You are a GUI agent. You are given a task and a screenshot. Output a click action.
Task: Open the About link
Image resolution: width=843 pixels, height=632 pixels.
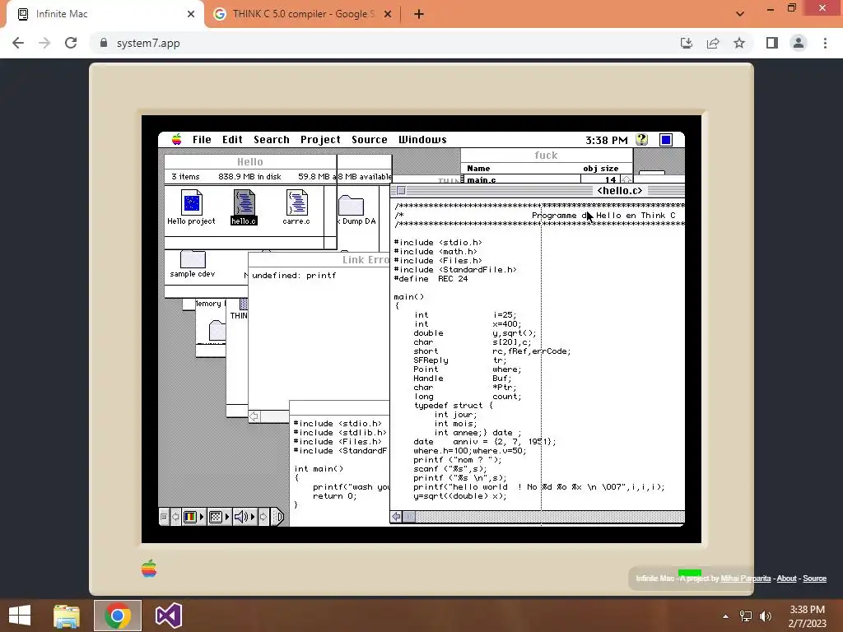click(786, 579)
